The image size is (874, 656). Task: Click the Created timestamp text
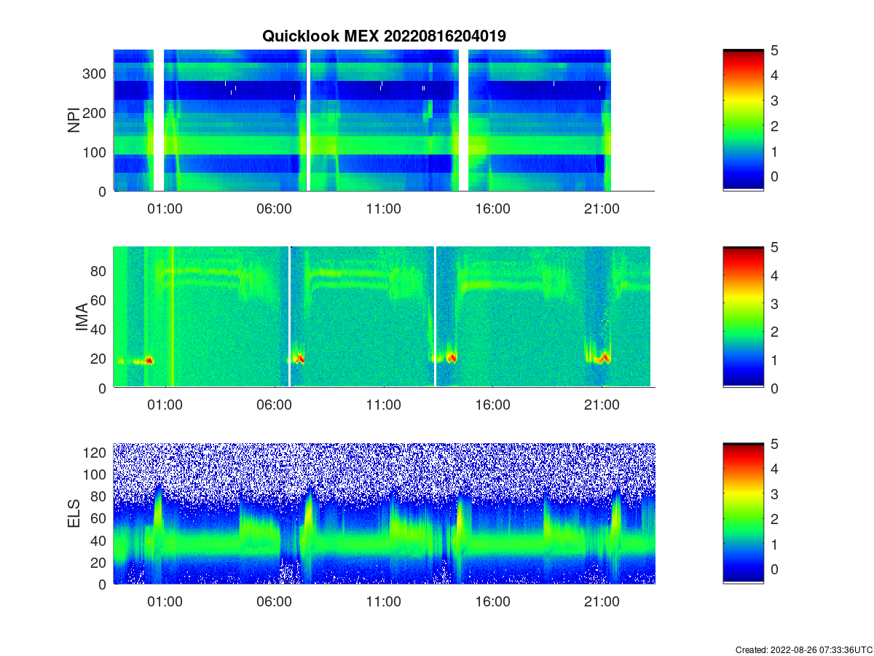(x=804, y=649)
